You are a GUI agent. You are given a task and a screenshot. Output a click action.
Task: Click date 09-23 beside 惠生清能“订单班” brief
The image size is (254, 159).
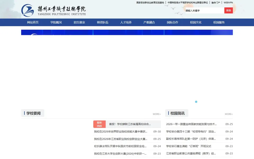tap(229, 146)
